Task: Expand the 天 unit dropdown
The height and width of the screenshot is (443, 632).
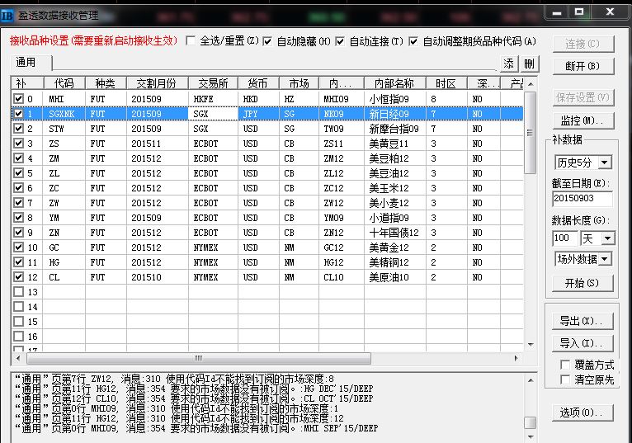Action: tap(608, 238)
